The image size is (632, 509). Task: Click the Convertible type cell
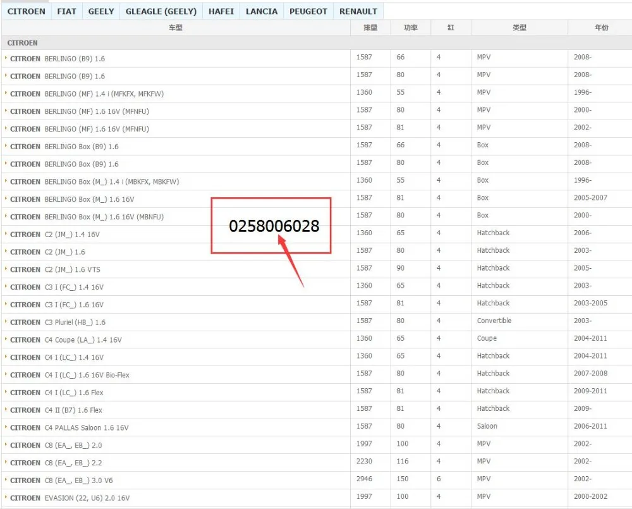(x=494, y=321)
